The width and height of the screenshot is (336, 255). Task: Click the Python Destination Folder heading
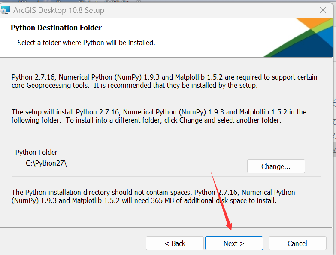point(56,28)
